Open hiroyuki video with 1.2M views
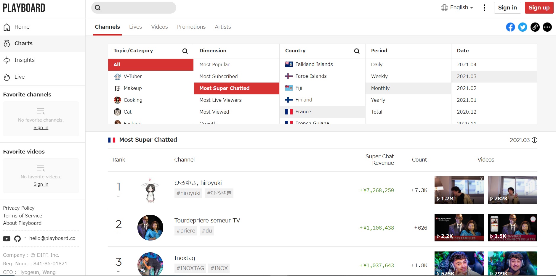556x276 pixels. point(459,190)
